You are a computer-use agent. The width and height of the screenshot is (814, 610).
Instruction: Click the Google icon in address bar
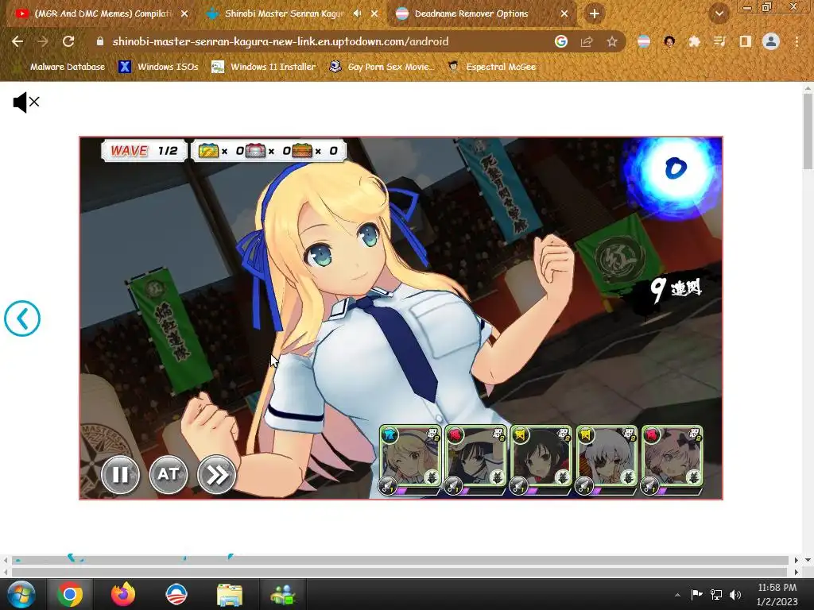pos(561,41)
